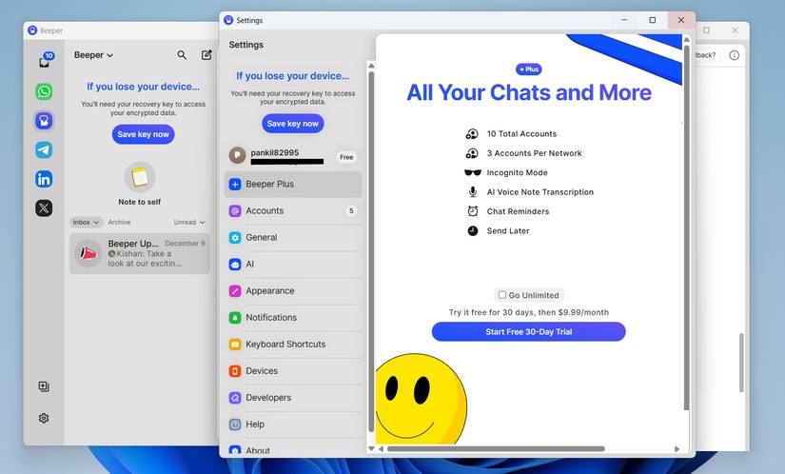The height and width of the screenshot is (474, 785).
Task: Select the WhatsApp network icon in sidebar
Action: (x=44, y=91)
